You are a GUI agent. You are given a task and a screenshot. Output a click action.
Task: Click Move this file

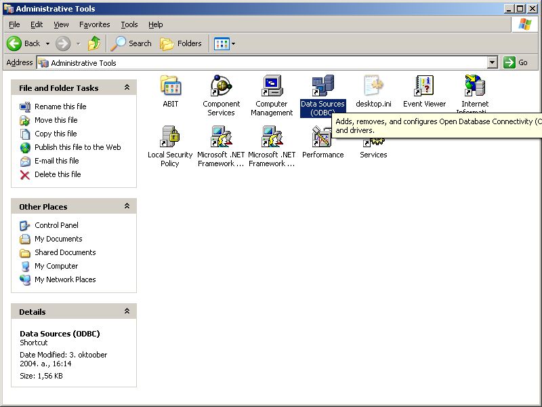[x=56, y=120]
